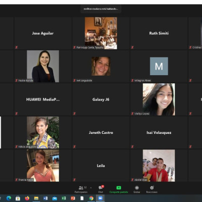Open Microsoft Edge from the taskbar
The height and width of the screenshot is (202, 202).
click(9, 198)
